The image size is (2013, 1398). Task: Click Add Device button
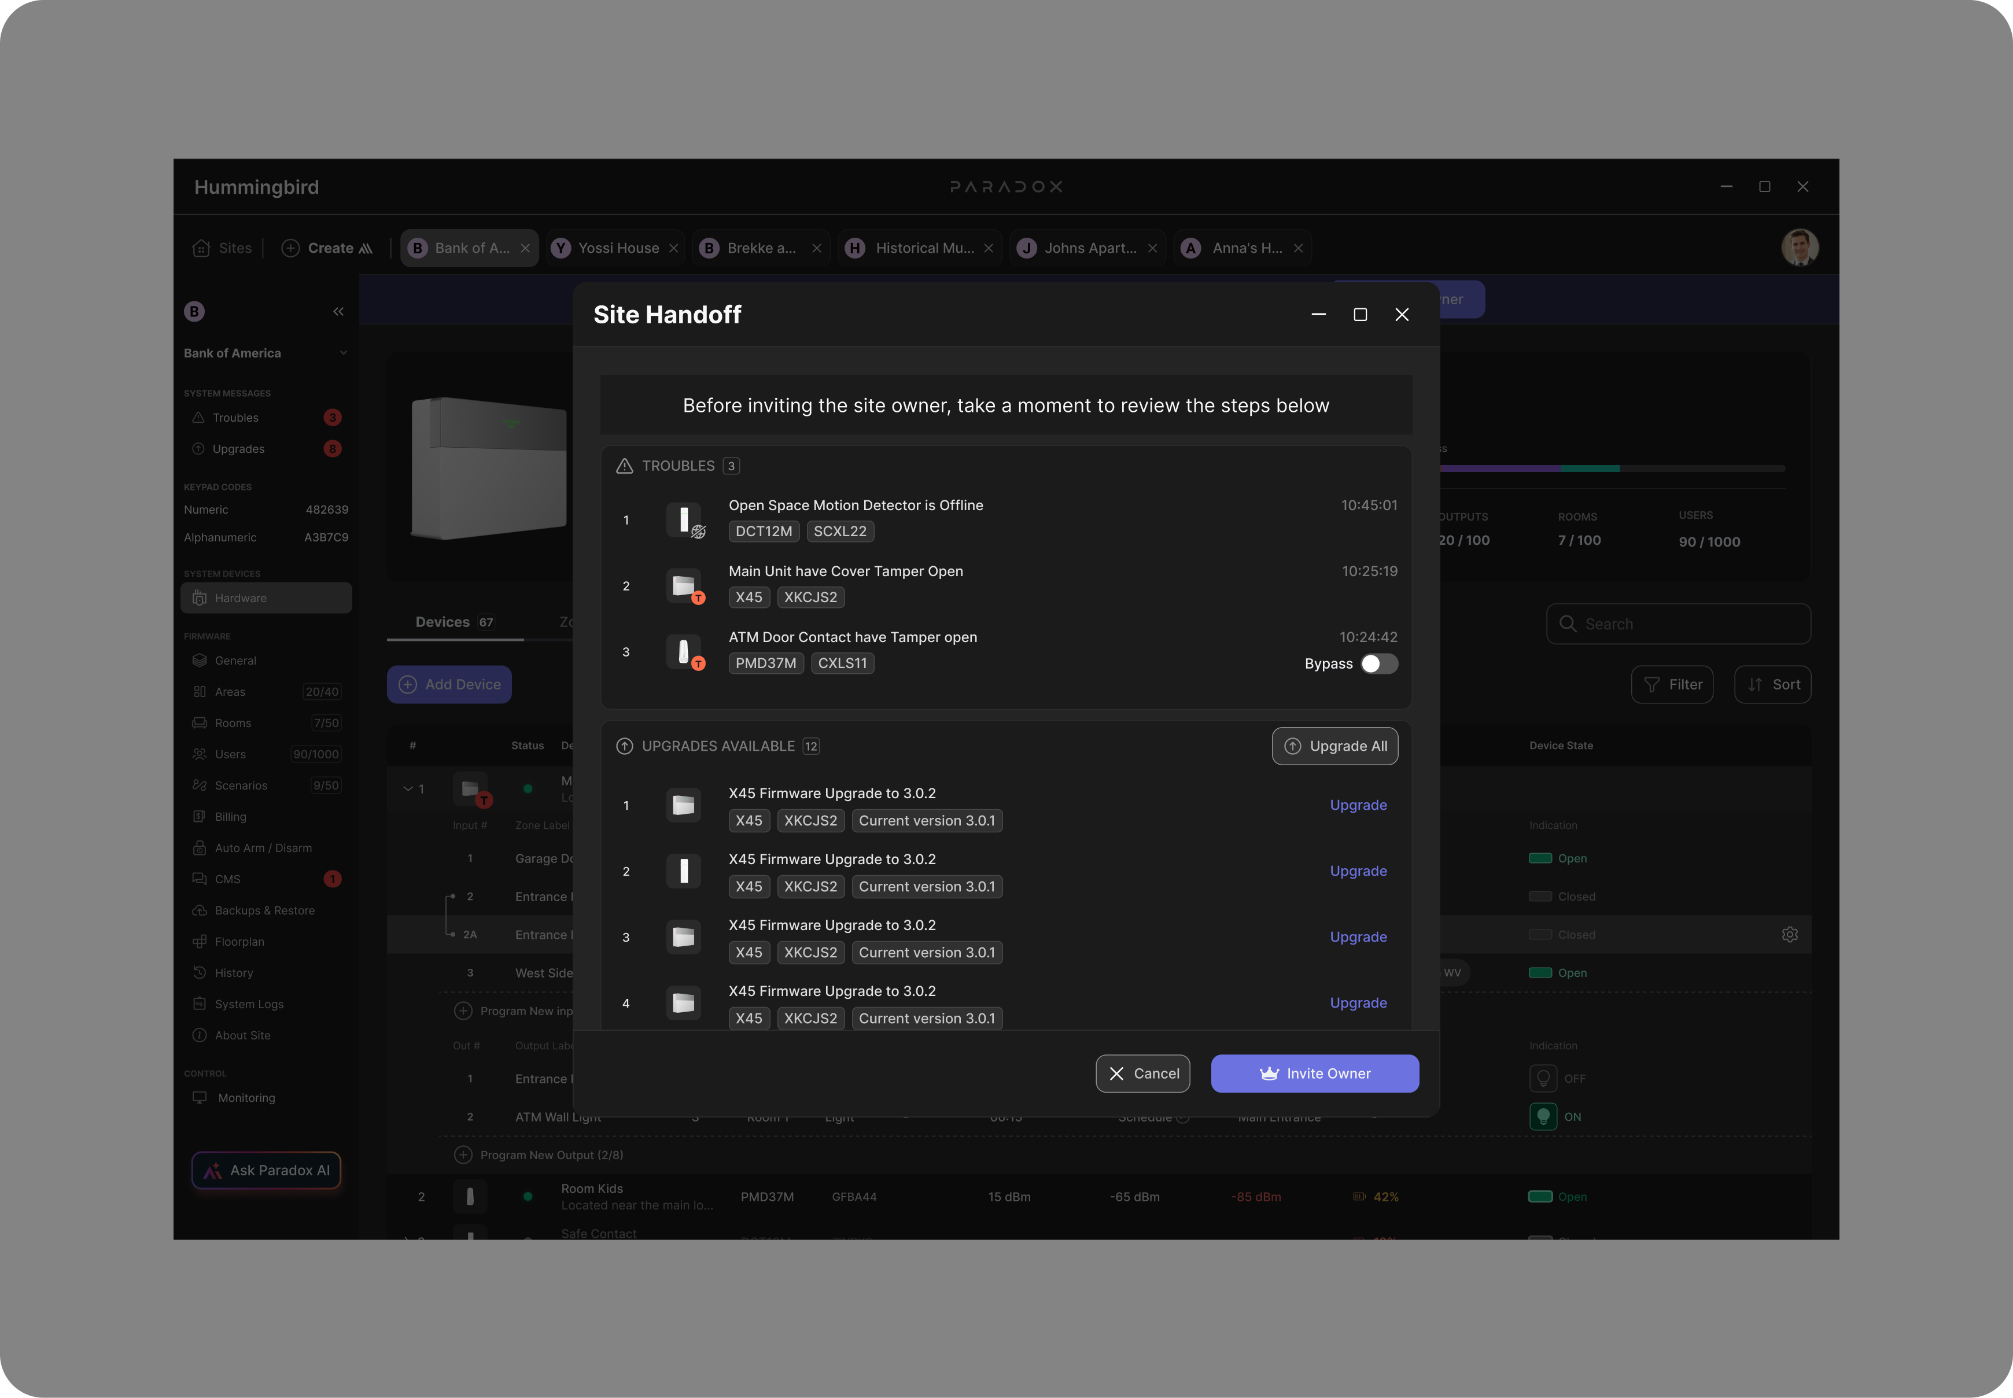tap(449, 685)
